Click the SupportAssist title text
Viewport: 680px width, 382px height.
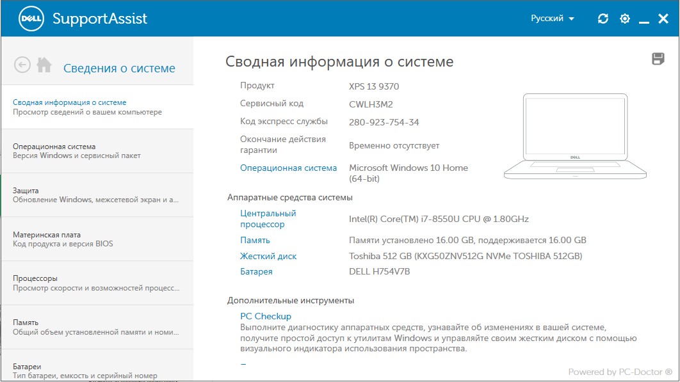coord(100,19)
